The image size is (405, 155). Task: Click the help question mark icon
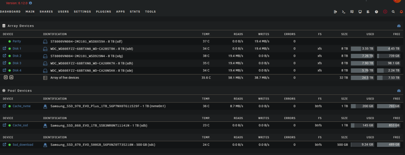[377, 12]
